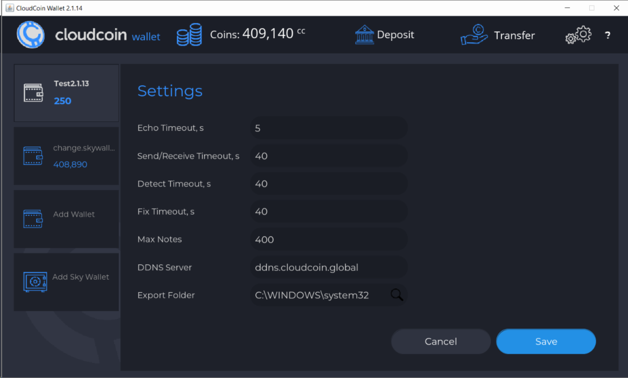Click the Save button
The width and height of the screenshot is (628, 378).
[x=546, y=341]
